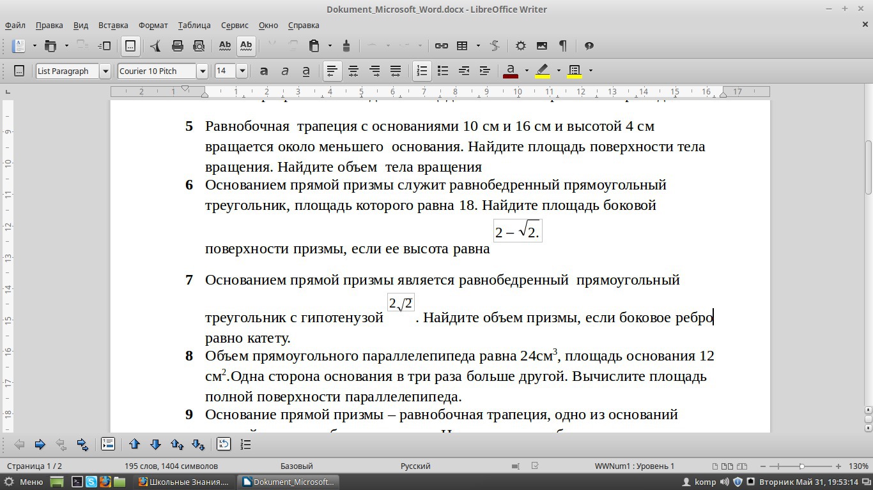Click Restart Numbering icon in bottom toolbar
The image size is (873, 490).
pos(223,445)
